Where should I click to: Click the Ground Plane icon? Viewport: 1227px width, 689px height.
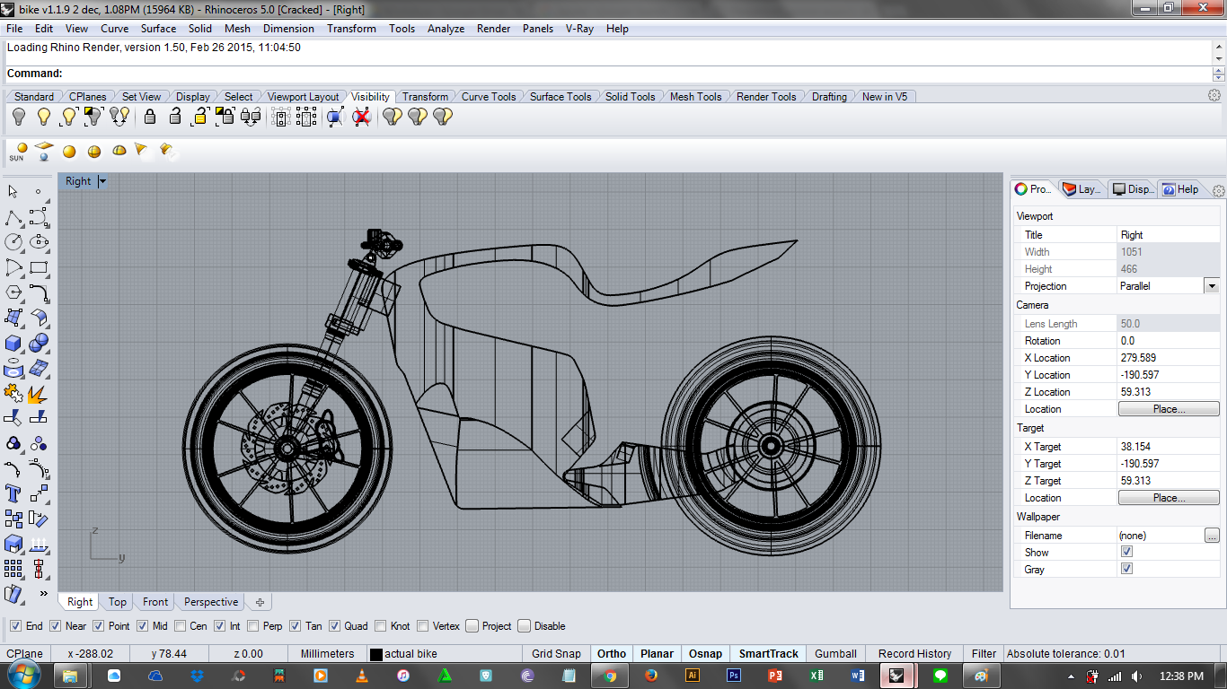tap(43, 152)
